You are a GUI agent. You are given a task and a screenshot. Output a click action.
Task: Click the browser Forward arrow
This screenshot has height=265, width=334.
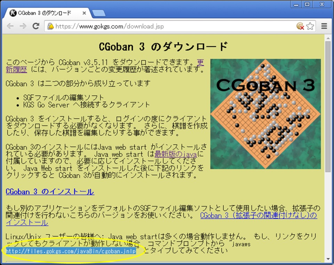pyautogui.click(x=23, y=26)
